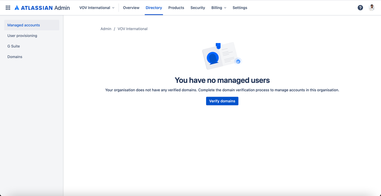
Task: Open the app switcher grid icon
Action: 8,8
